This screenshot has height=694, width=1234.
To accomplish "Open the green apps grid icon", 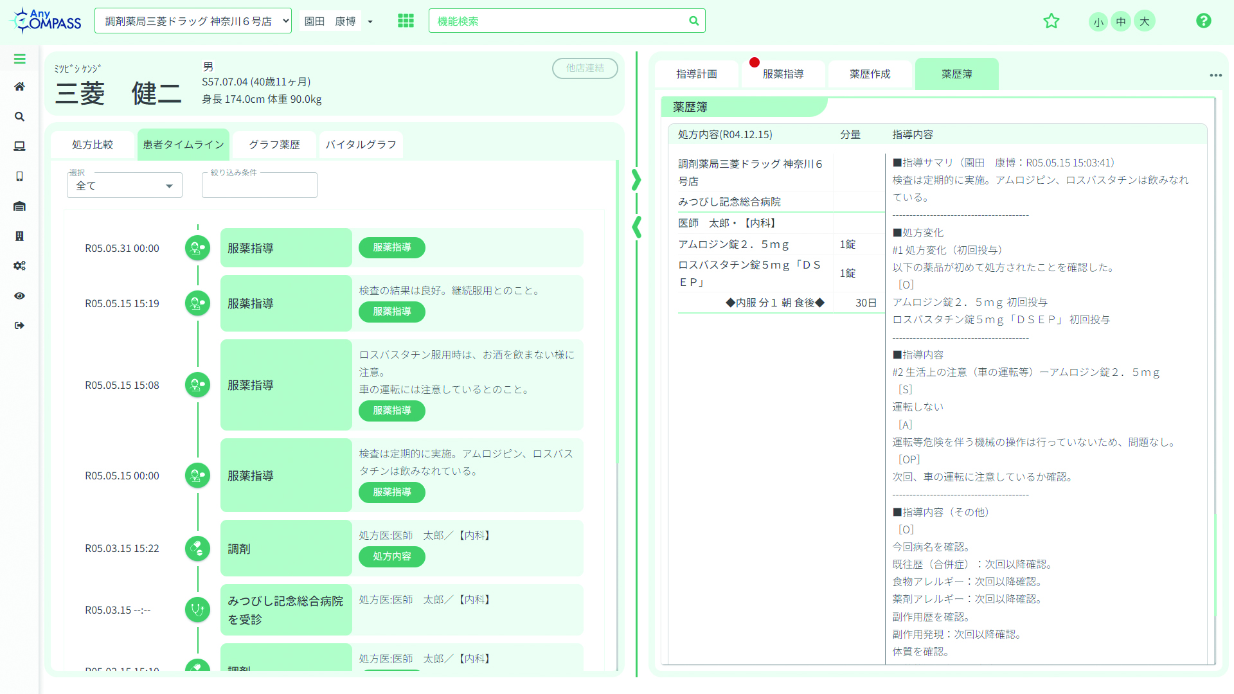I will (x=406, y=21).
